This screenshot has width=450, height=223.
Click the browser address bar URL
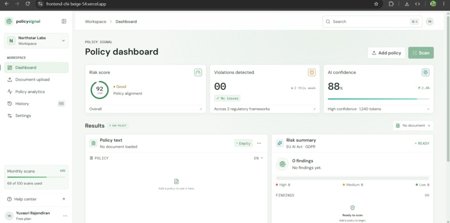click(x=76, y=4)
